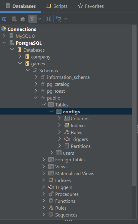Expand the users table
Viewport: 138px width, 224px height.
click(x=52, y=152)
